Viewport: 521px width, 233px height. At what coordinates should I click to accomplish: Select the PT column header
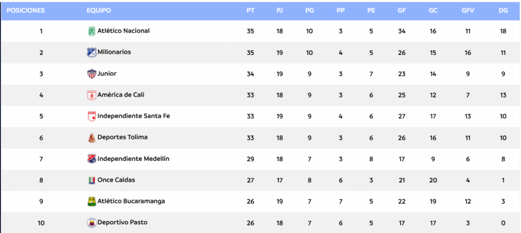[250, 10]
